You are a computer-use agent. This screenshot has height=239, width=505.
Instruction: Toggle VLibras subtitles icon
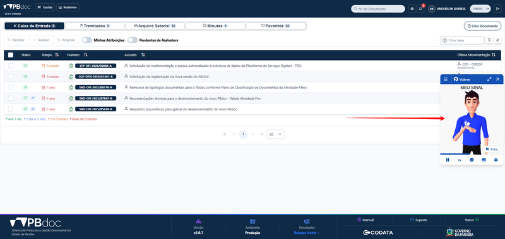[x=484, y=160]
